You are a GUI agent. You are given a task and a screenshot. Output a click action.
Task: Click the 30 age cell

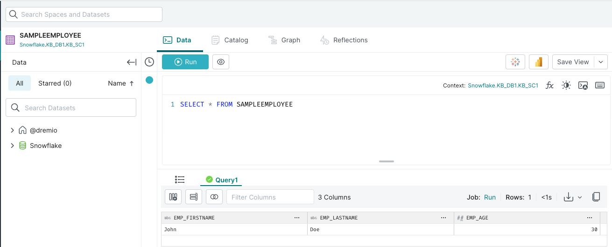point(527,229)
